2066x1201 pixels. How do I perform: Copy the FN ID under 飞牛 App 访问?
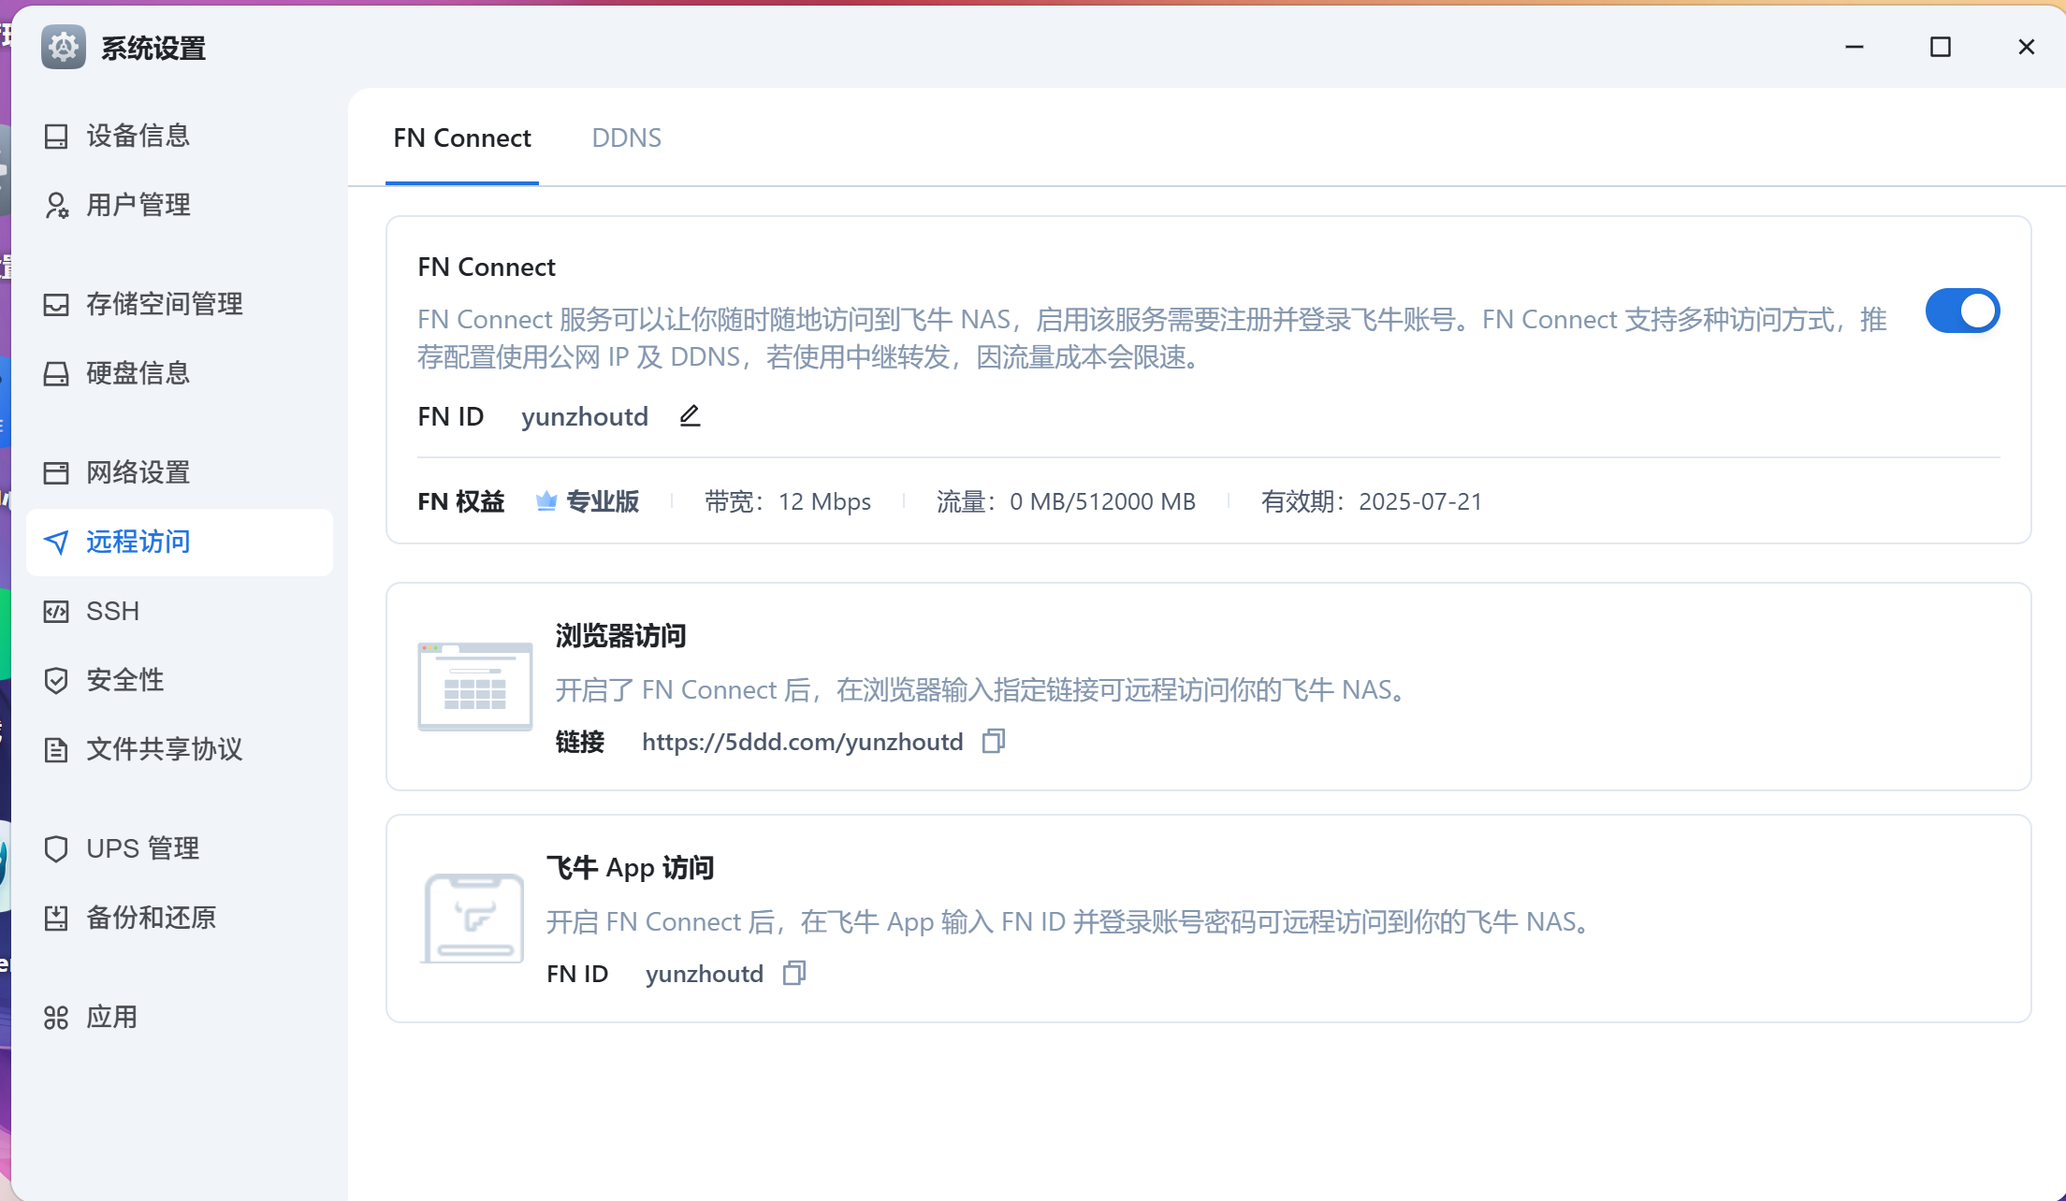click(793, 974)
